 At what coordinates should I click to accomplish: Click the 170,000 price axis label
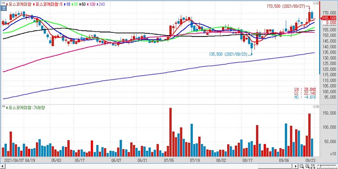pyautogui.click(x=329, y=13)
